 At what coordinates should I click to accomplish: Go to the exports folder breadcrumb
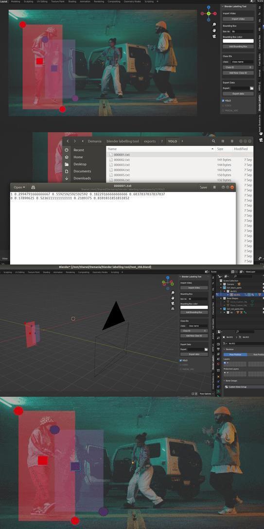pyautogui.click(x=150, y=141)
